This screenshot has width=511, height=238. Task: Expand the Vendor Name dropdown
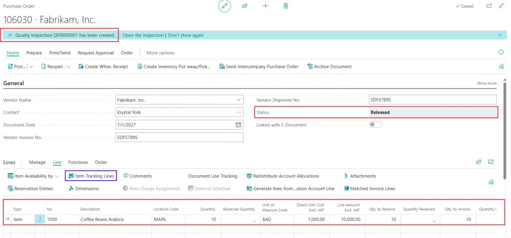(x=238, y=100)
